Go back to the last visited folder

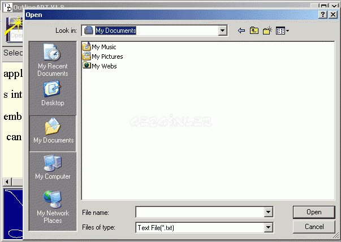coord(242,31)
